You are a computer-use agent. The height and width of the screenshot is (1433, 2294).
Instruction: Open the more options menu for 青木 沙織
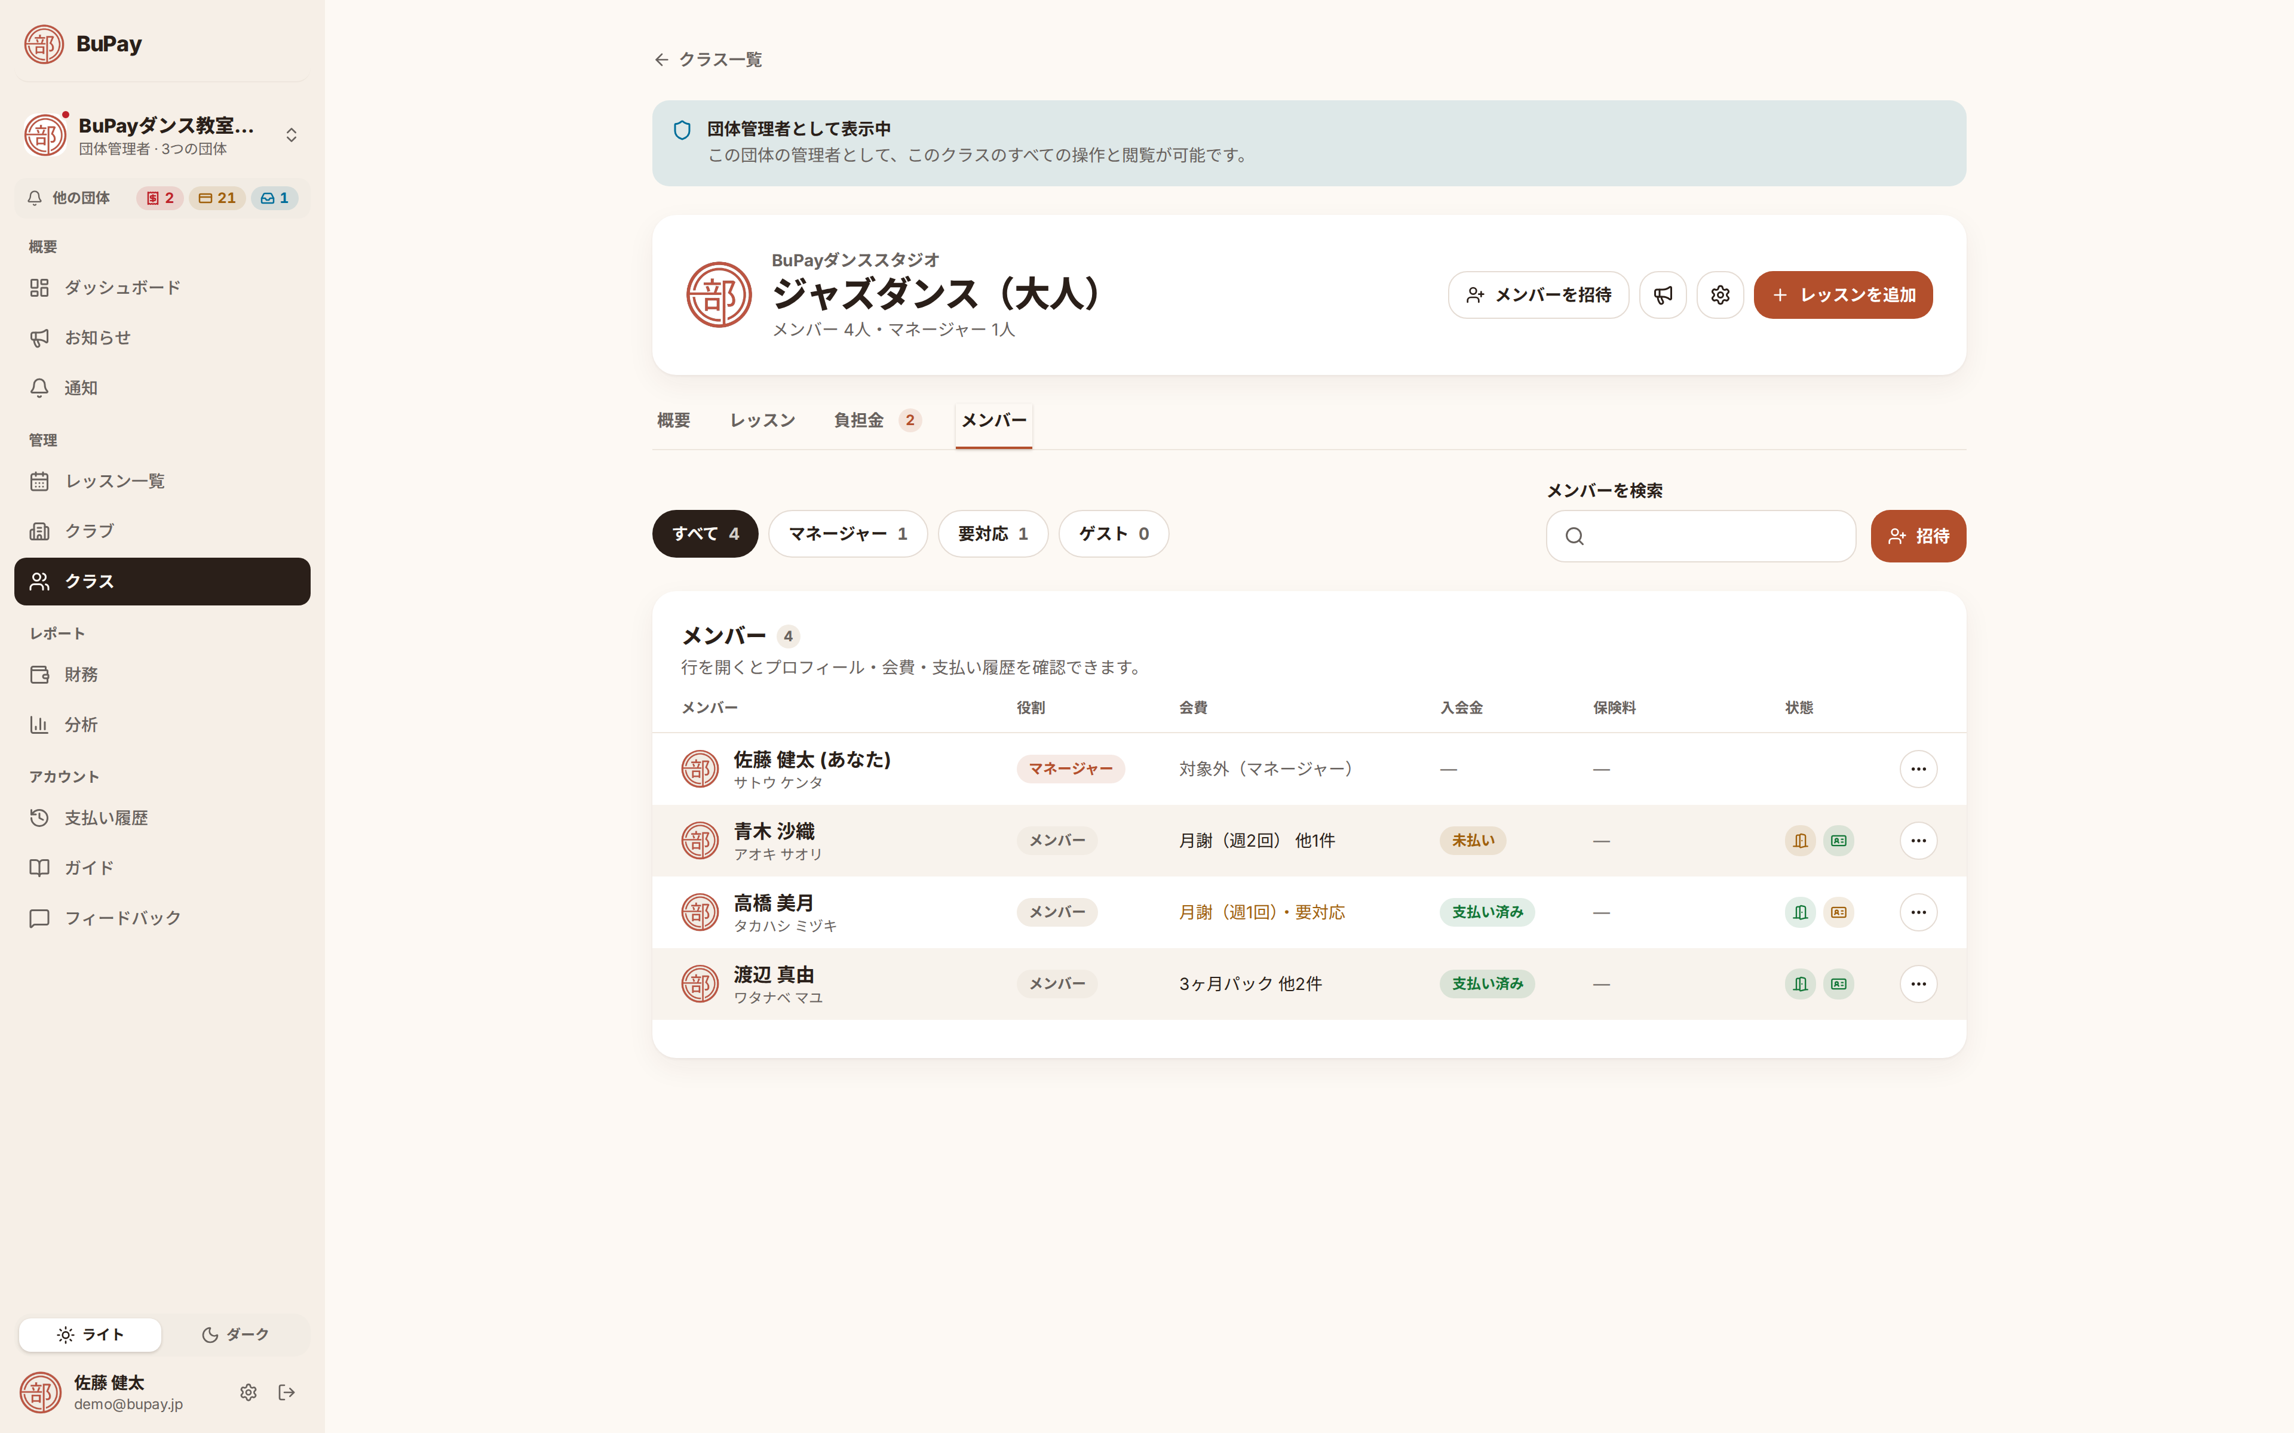[x=1918, y=841]
